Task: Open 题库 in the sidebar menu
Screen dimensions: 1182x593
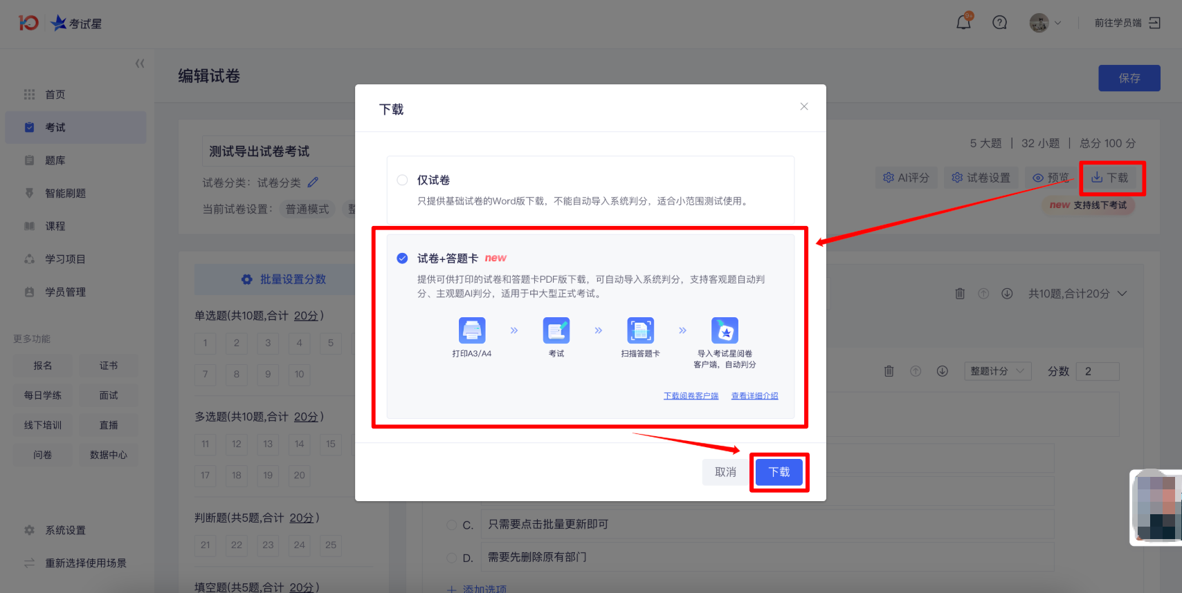Action: 55,160
